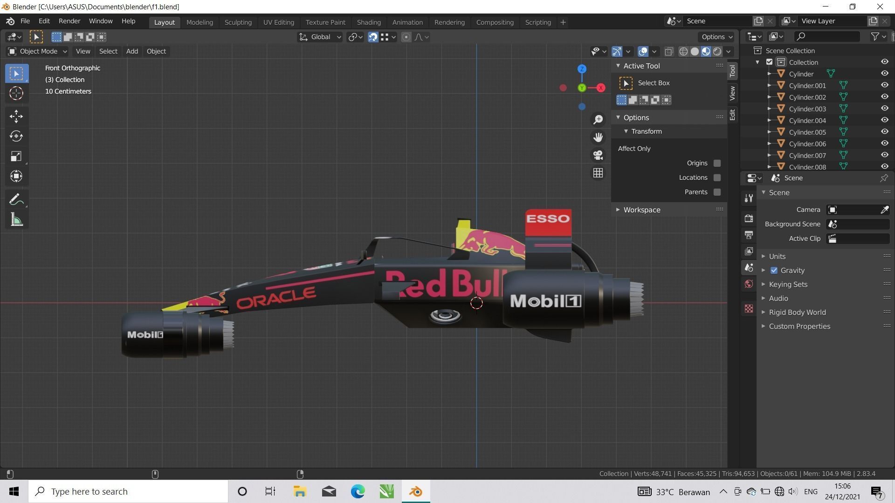This screenshot has height=503, width=895.
Task: Open viewport Select menu
Action: (x=108, y=51)
